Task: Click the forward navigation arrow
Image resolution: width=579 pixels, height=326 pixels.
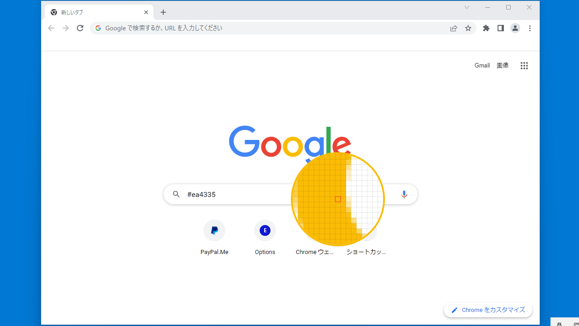Action: pos(66,28)
